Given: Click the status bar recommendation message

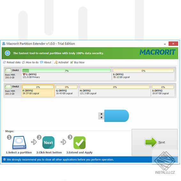Looking at the screenshot, I should 60,160.
